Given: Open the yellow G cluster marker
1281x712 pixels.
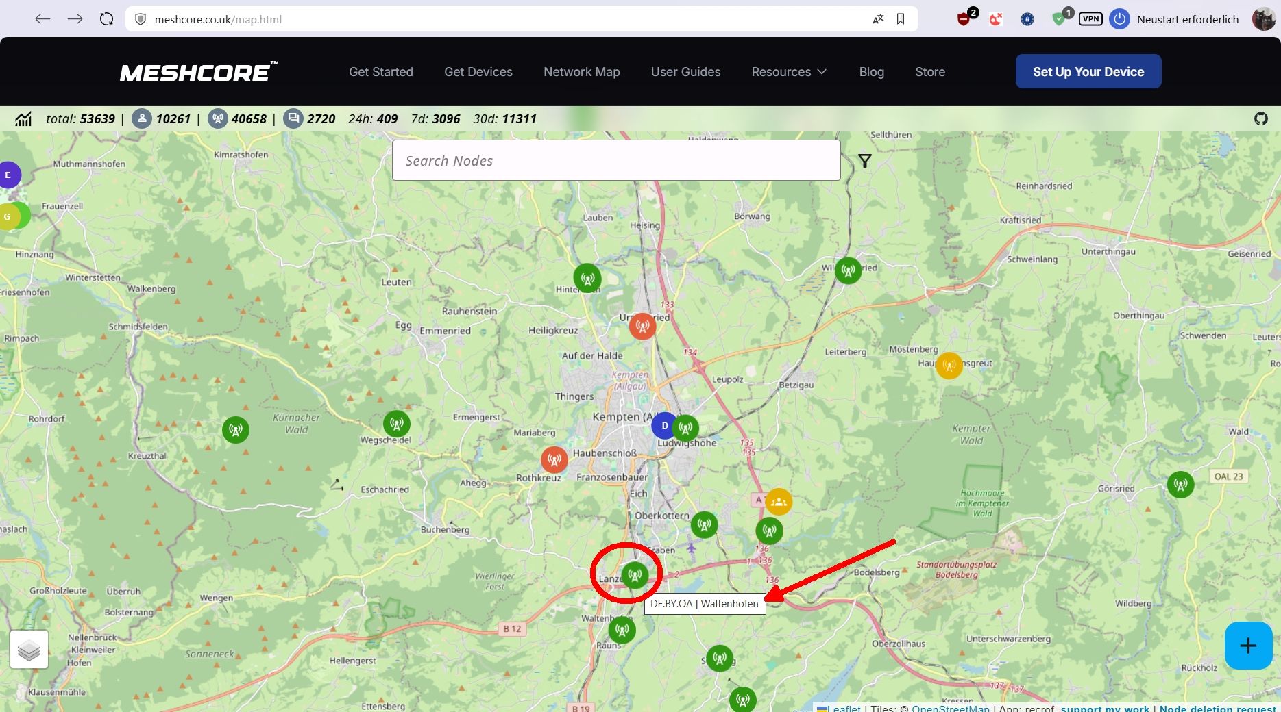Looking at the screenshot, I should pos(8,217).
